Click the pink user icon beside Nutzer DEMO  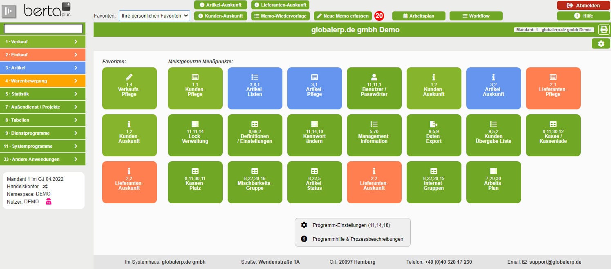tap(48, 202)
